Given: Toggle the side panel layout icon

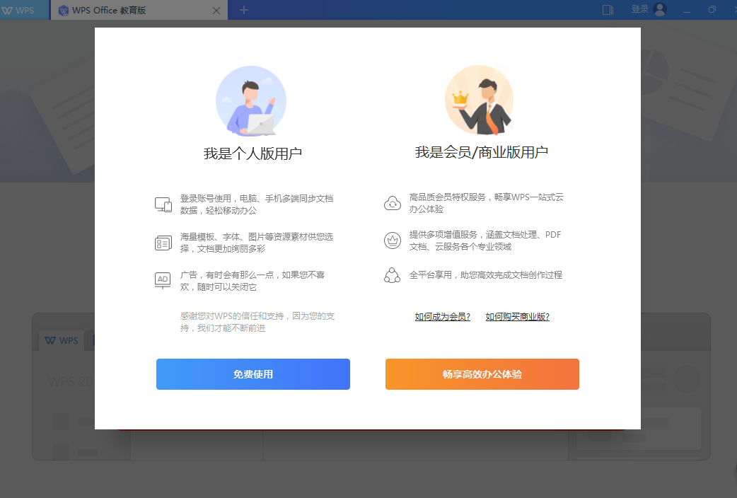Looking at the screenshot, I should coord(608,10).
